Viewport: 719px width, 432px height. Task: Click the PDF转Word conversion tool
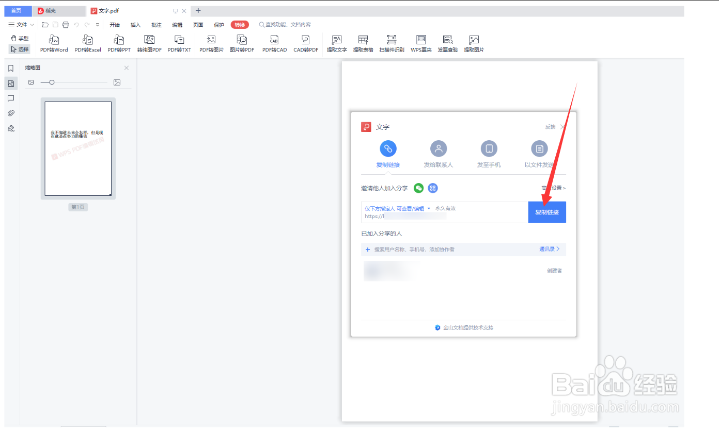coord(54,44)
